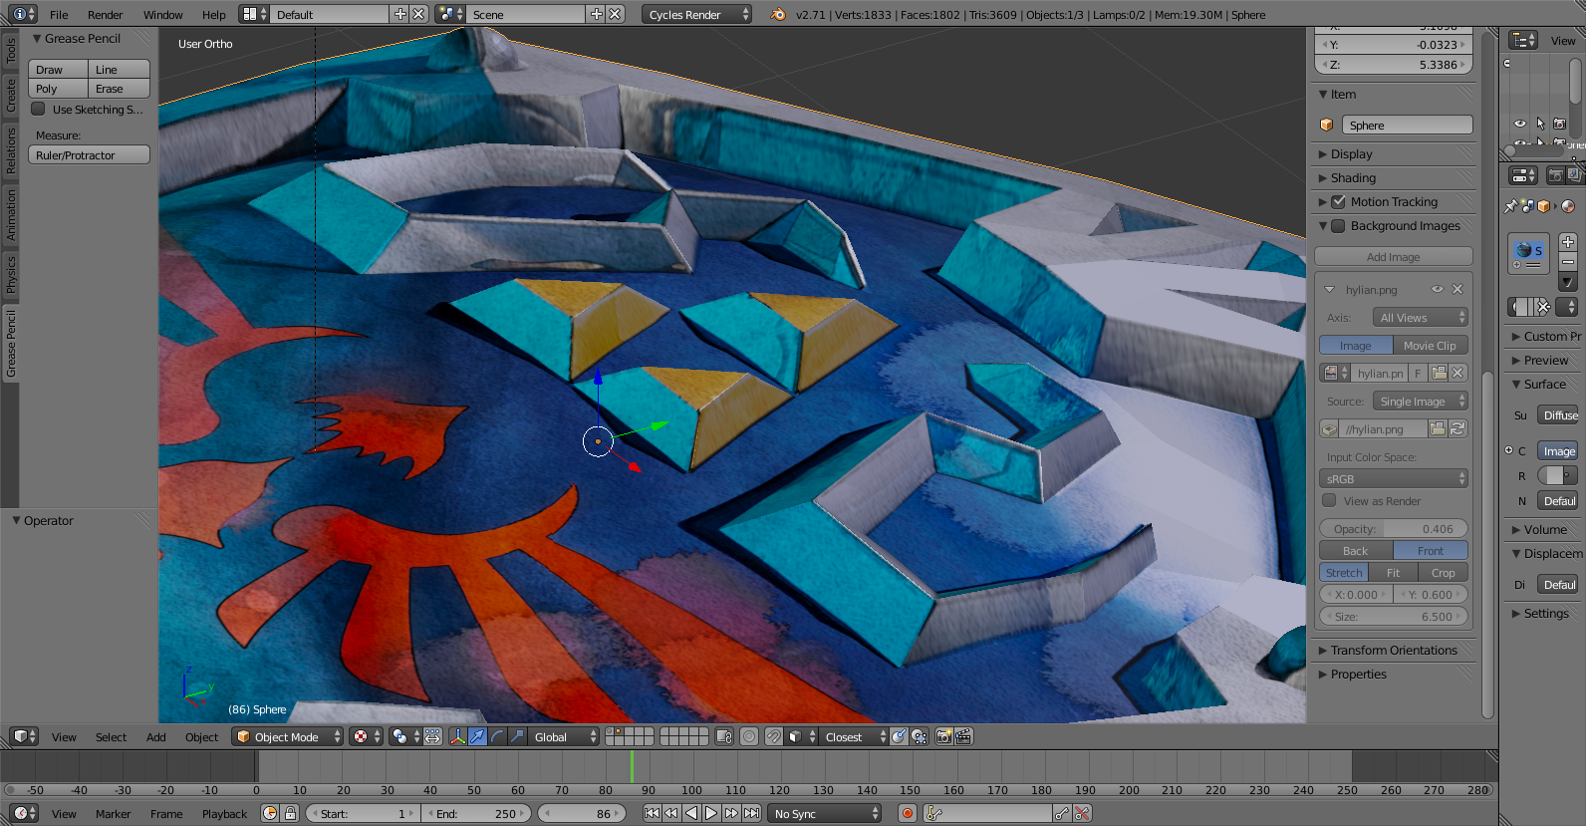
Task: Play timeline animation forward
Action: 711,813
